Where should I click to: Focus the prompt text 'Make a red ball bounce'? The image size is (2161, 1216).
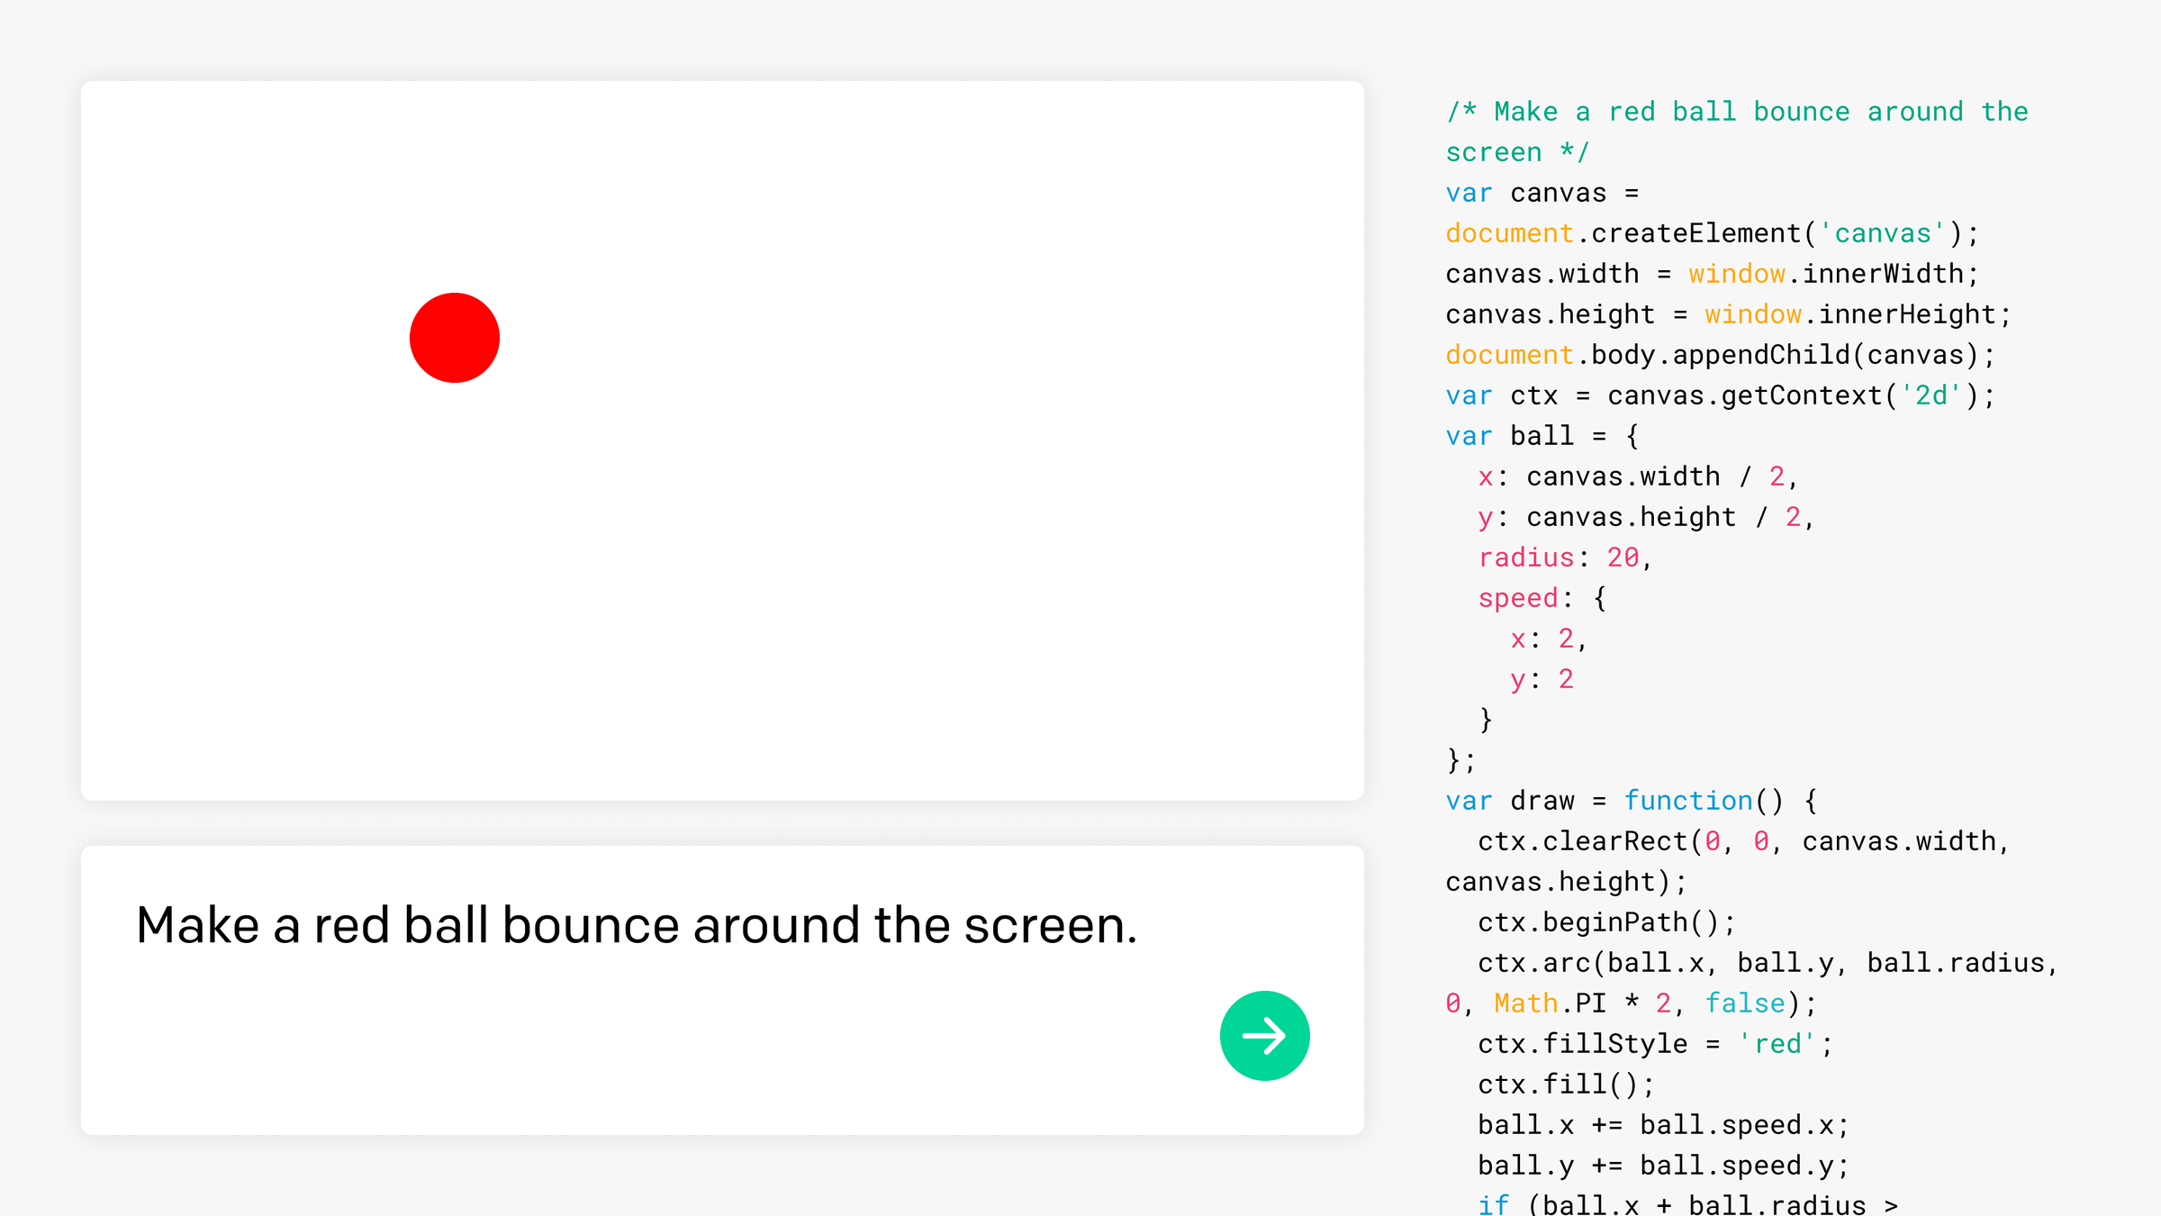coord(636,926)
